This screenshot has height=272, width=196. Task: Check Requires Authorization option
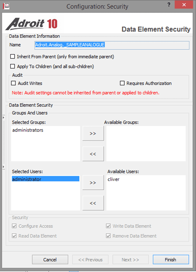[122, 83]
